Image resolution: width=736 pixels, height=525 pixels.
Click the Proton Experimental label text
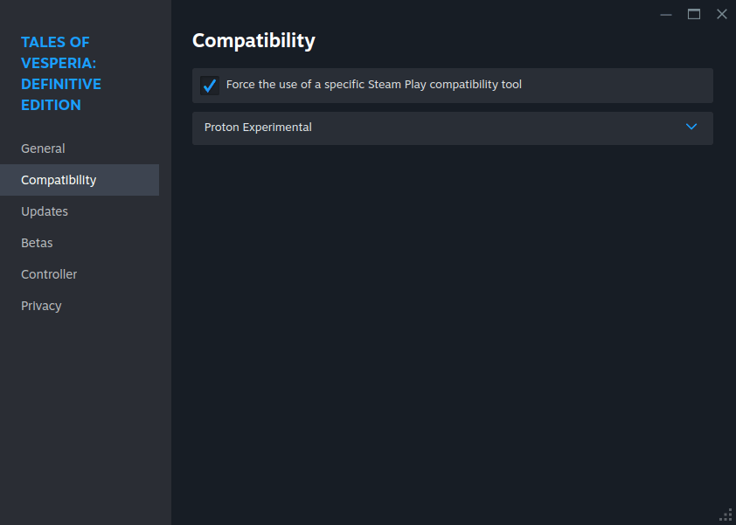(257, 127)
